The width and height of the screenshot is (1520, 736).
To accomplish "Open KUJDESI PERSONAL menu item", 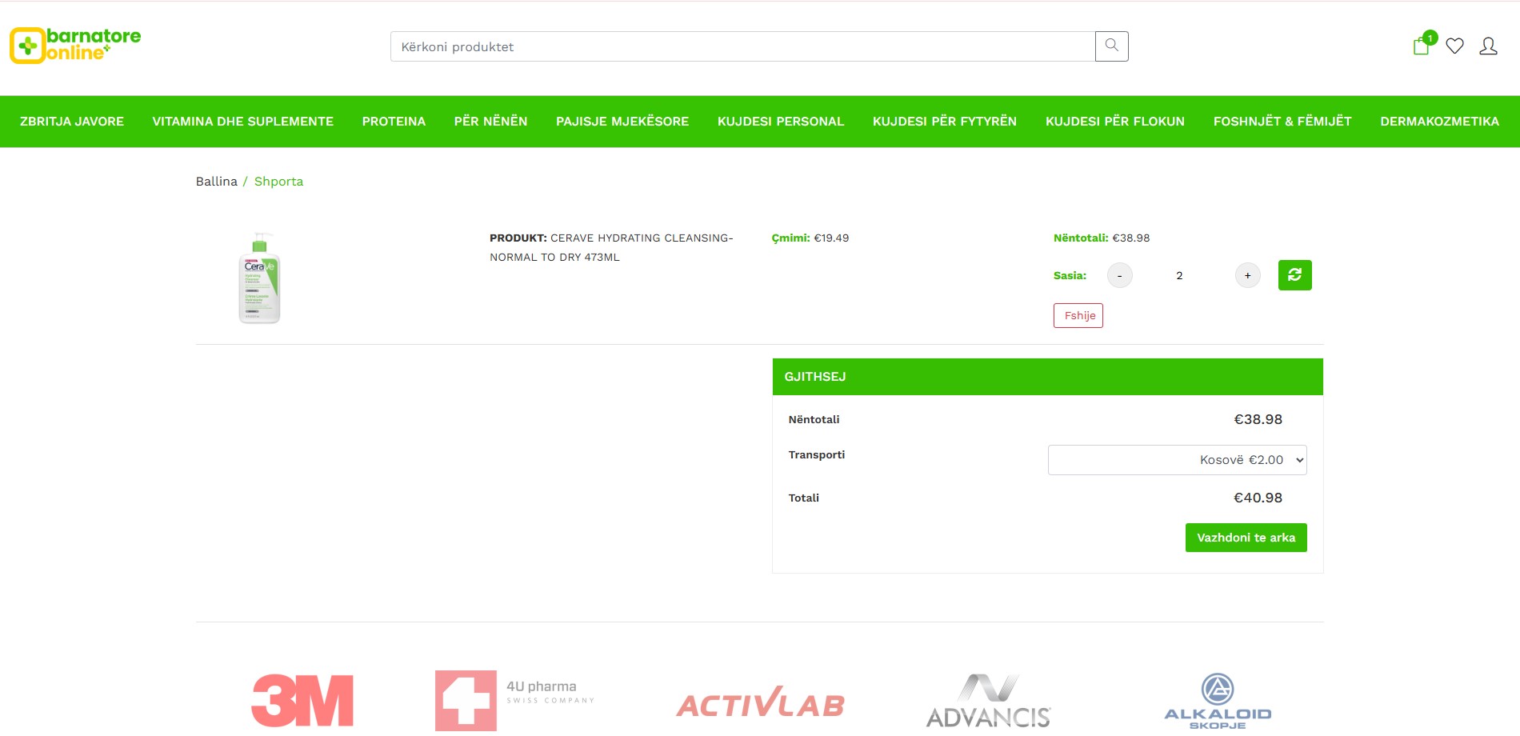I will click(x=781, y=122).
